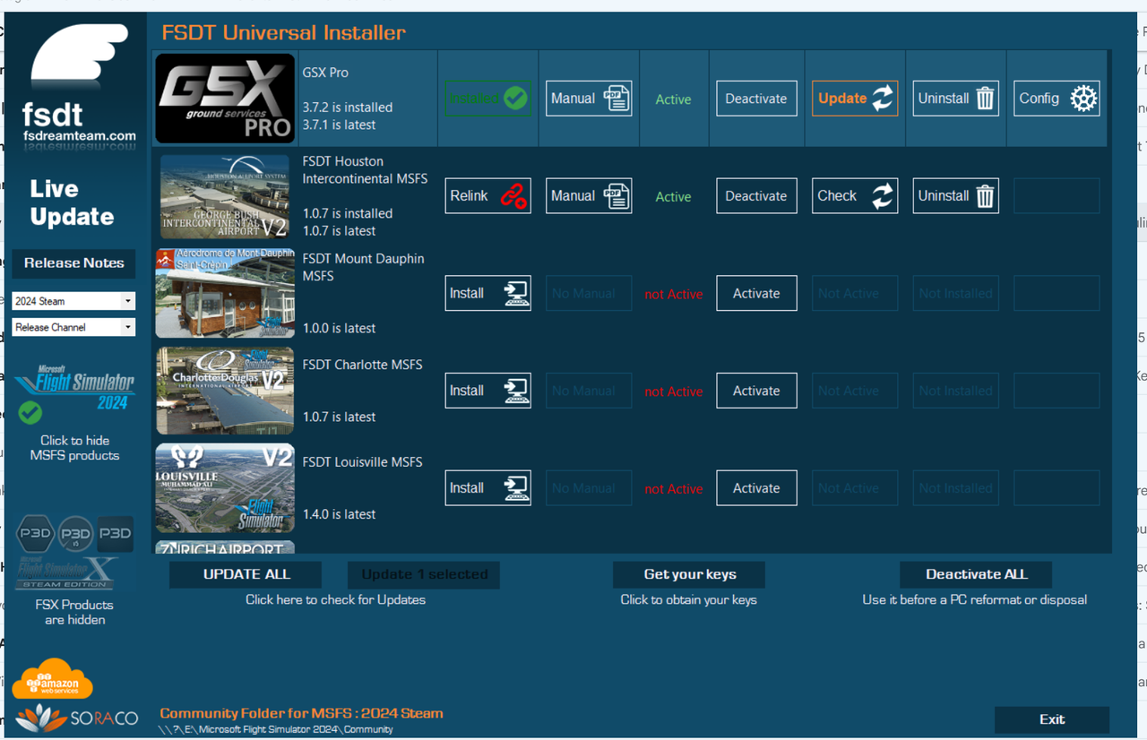Click the square P3D icon
The height and width of the screenshot is (740, 1147).
[x=116, y=533]
